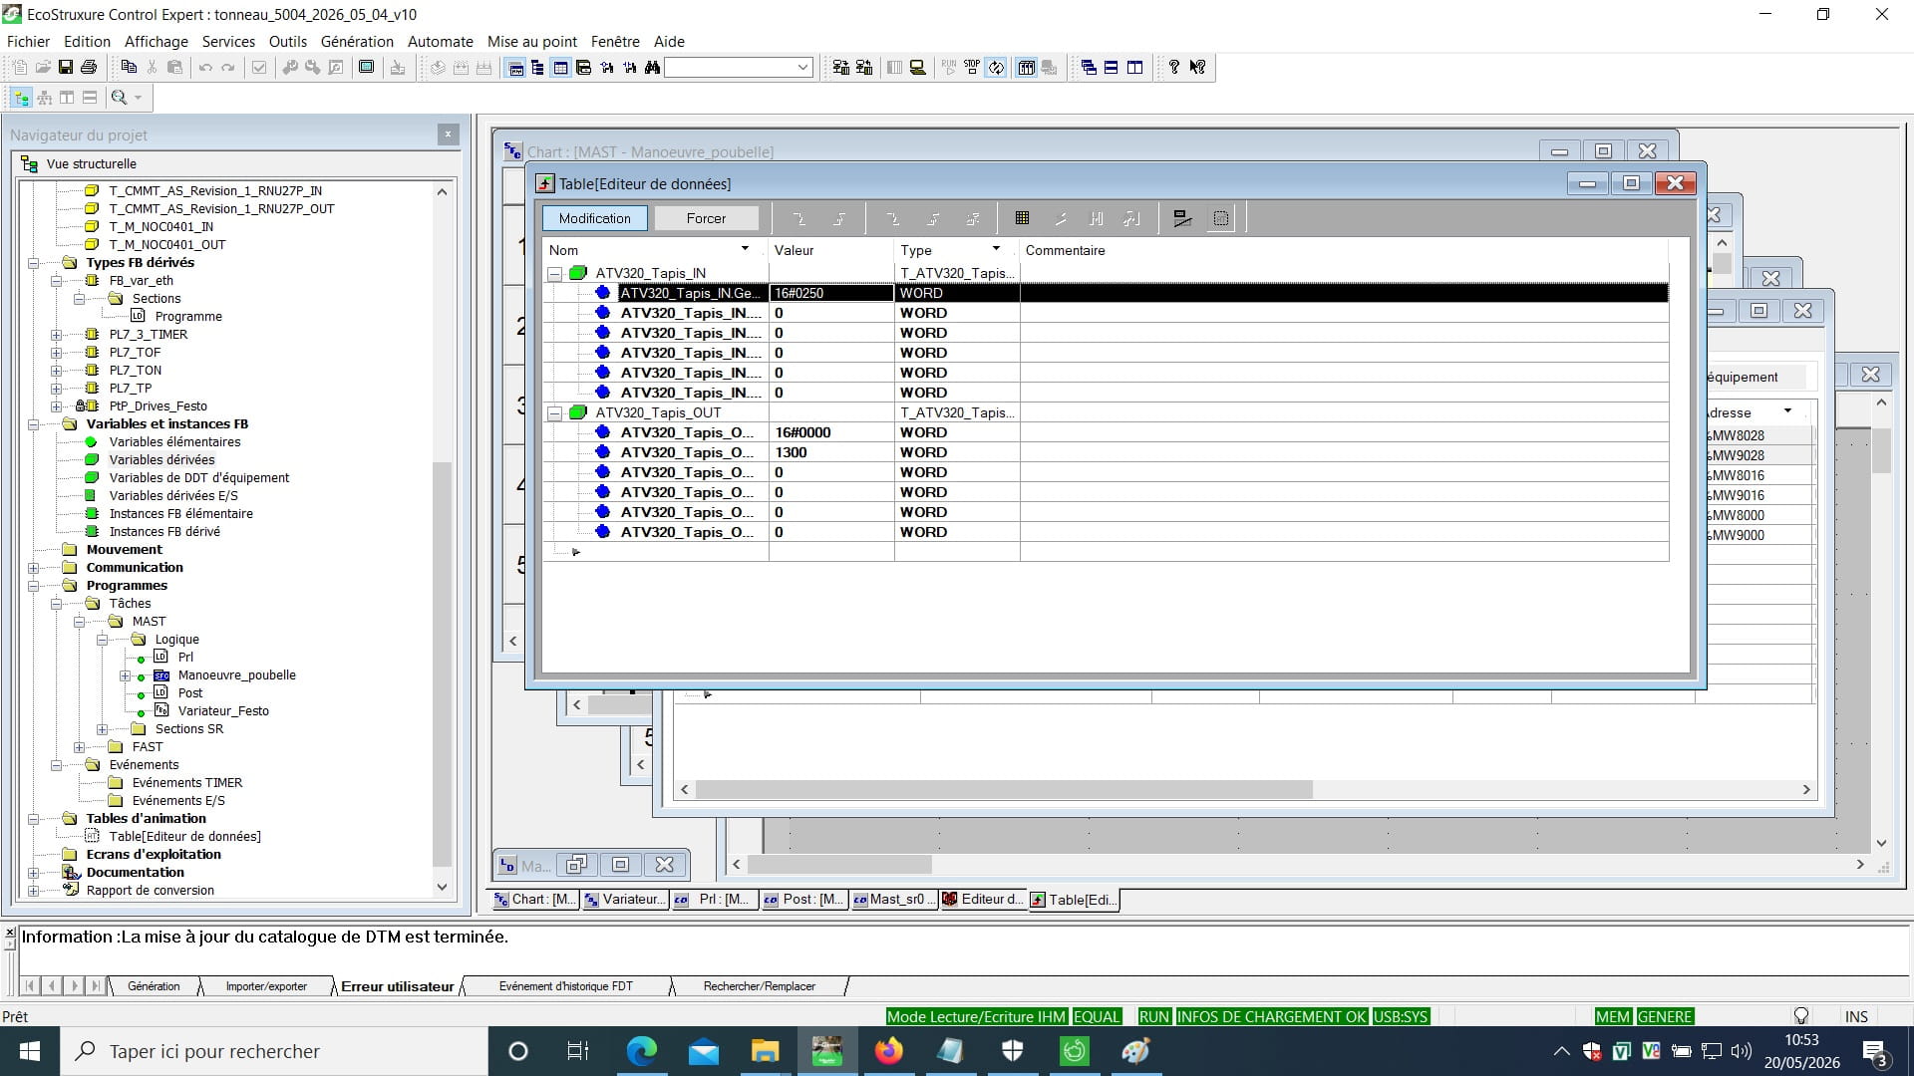This screenshot has height=1076, width=1914.
Task: Click the STOP automate icon
Action: point(972,68)
